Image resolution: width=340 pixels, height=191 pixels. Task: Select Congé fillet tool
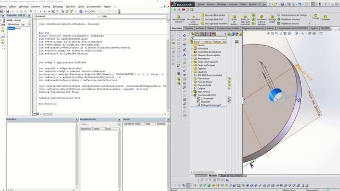tap(316, 16)
